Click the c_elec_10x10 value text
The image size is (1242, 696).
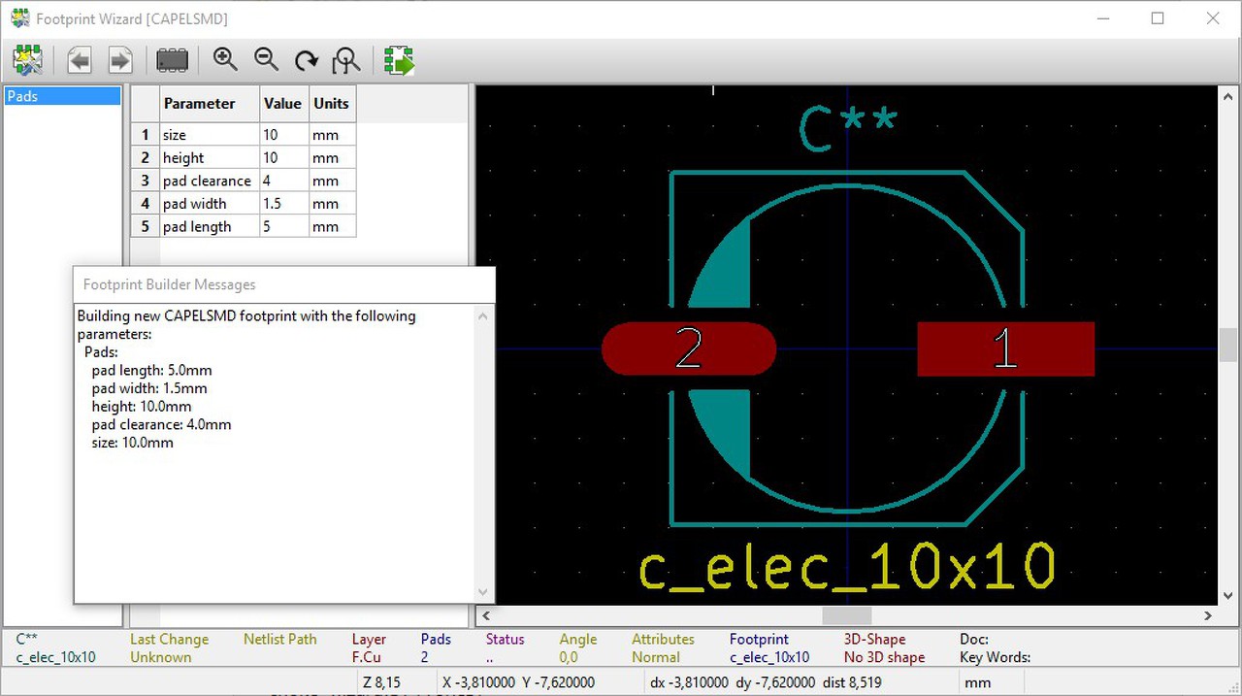[847, 567]
